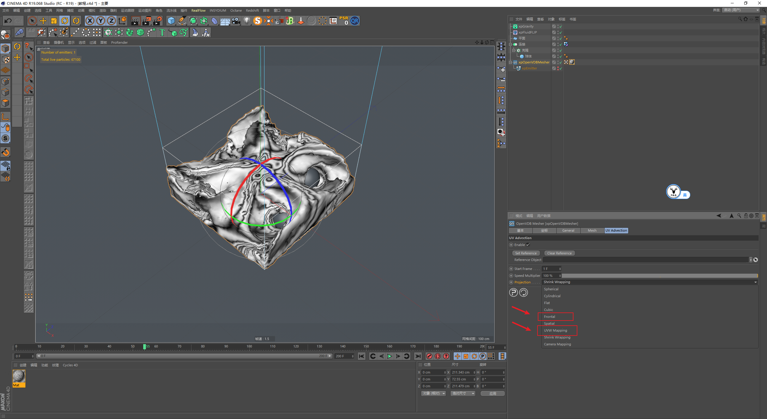Screen dimensions: 767x419
Task: Click the PSR reset icon
Action: (x=344, y=21)
